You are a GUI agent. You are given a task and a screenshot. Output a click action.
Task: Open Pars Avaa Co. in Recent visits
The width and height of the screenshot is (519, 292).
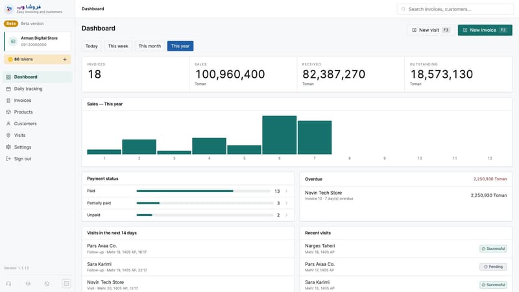(406, 267)
